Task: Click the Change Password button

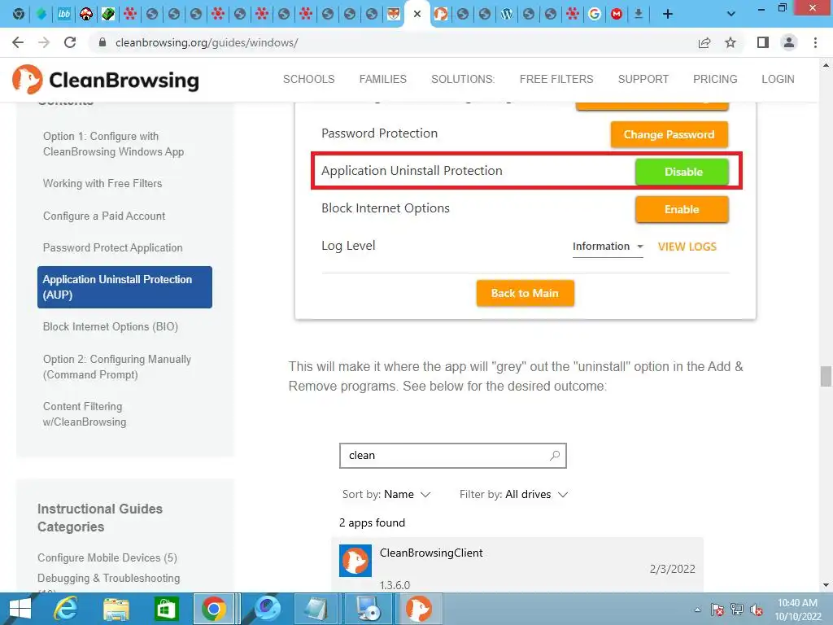Action: click(669, 134)
